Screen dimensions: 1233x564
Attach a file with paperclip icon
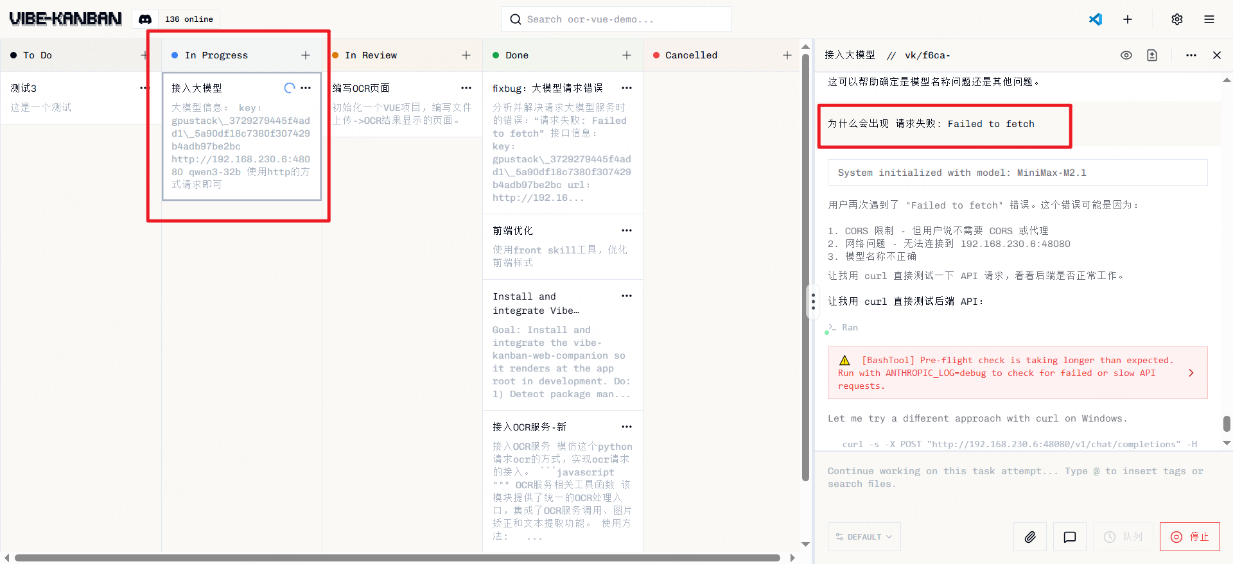(1030, 537)
